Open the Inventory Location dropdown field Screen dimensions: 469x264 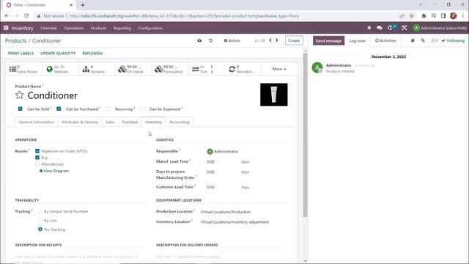tap(244, 221)
